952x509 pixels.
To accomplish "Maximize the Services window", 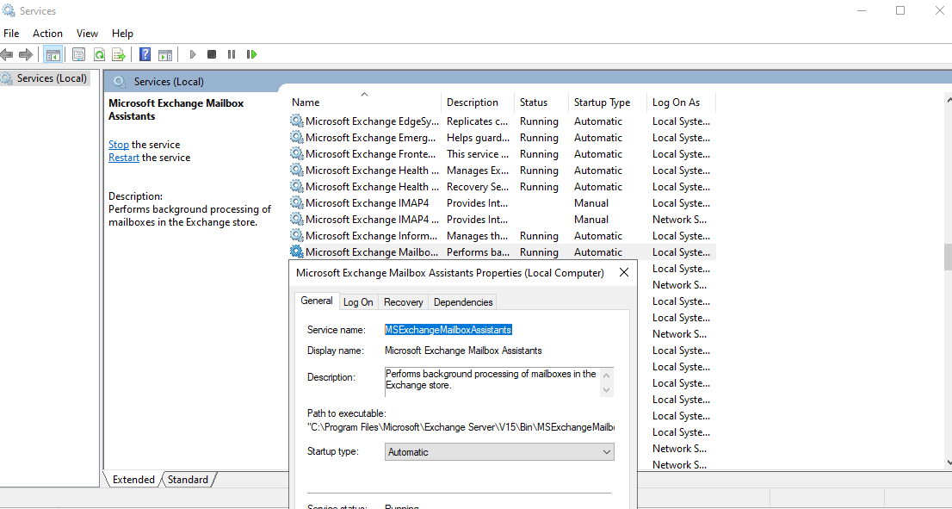I will pos(900,10).
